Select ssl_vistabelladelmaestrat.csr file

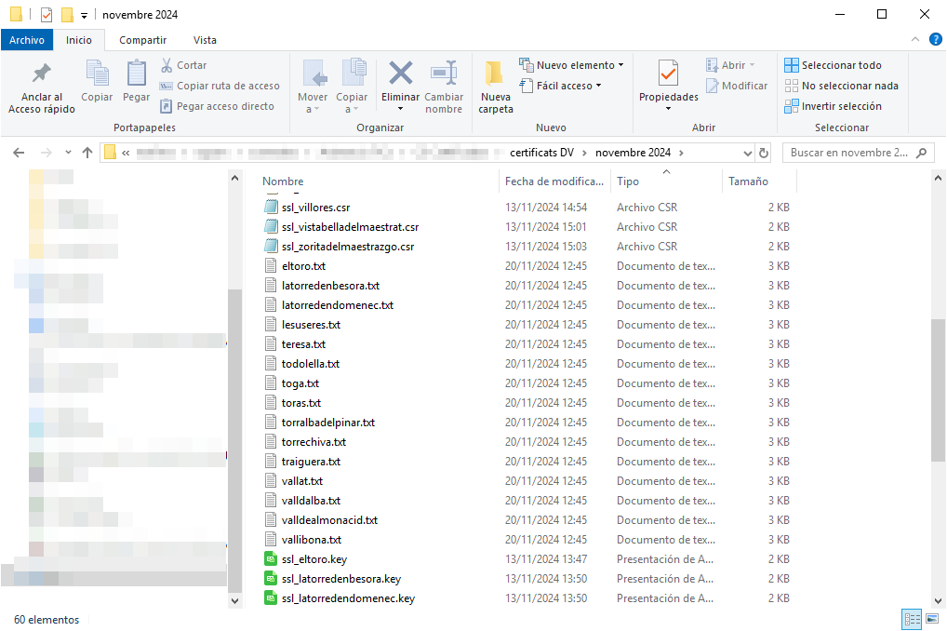pos(350,227)
